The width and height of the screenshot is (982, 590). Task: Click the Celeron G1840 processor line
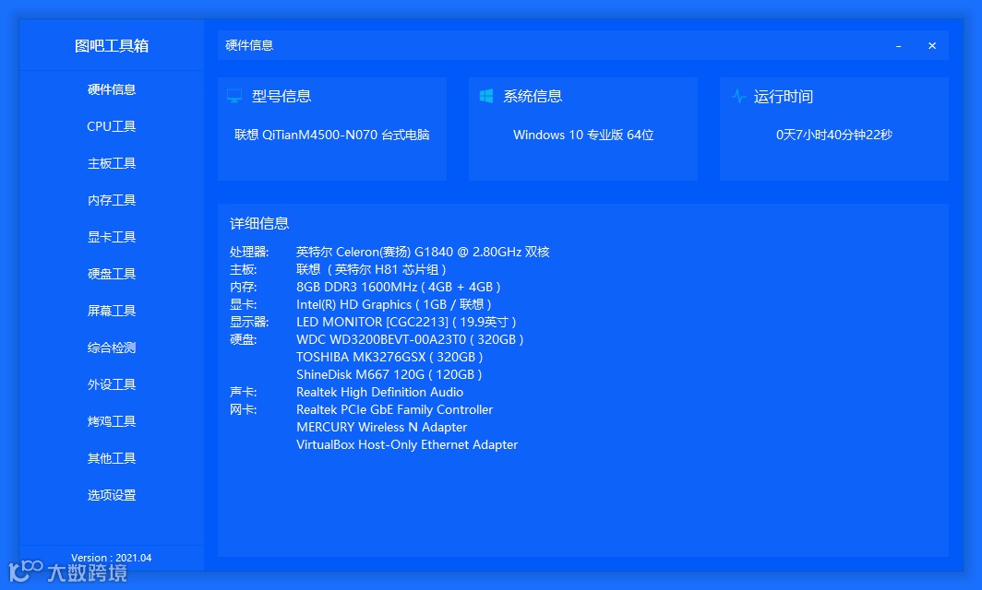[x=423, y=252]
